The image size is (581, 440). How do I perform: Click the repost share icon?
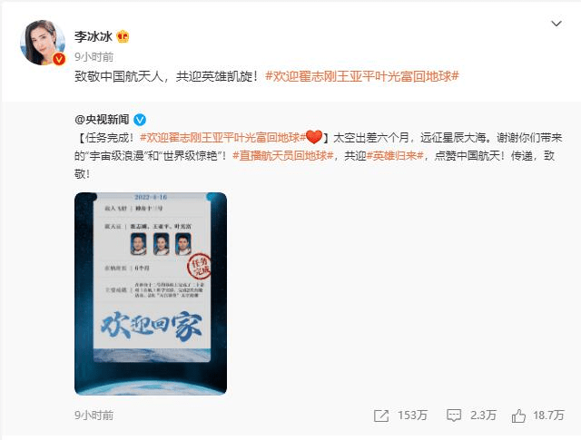[x=381, y=416]
